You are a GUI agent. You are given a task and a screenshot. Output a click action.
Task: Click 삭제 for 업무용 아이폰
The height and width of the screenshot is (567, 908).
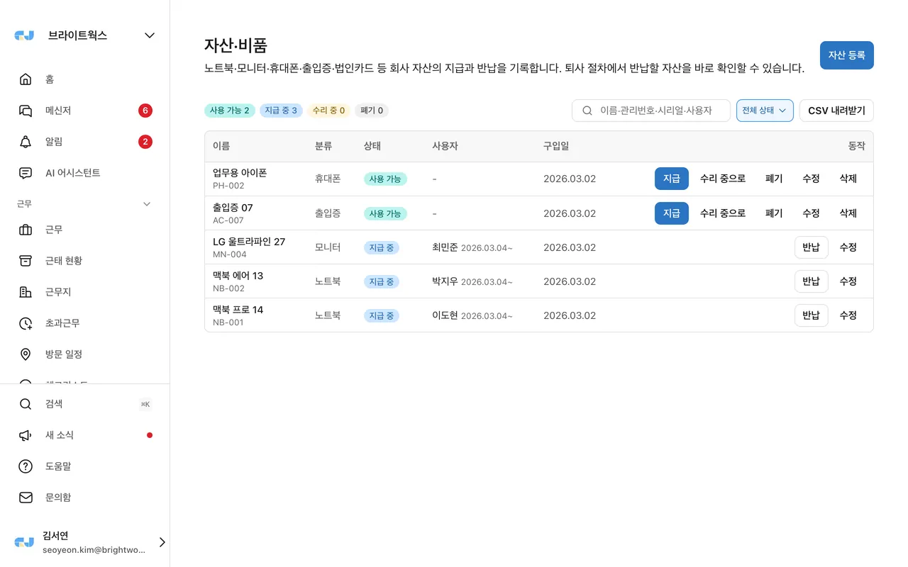tap(848, 179)
